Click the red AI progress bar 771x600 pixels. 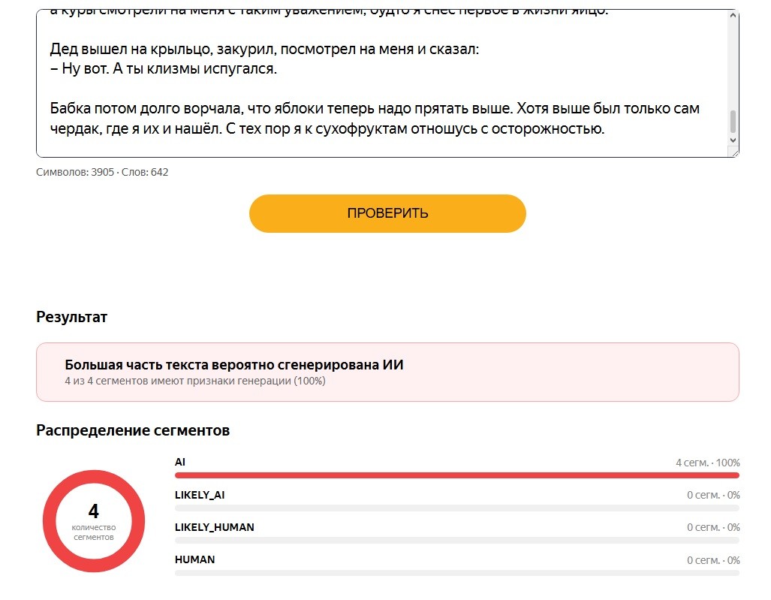click(456, 475)
